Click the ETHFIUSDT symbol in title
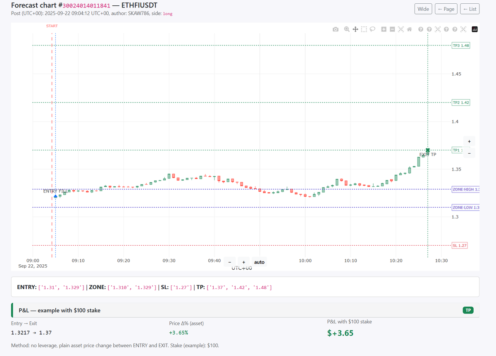This screenshot has width=496, height=356. (139, 6)
